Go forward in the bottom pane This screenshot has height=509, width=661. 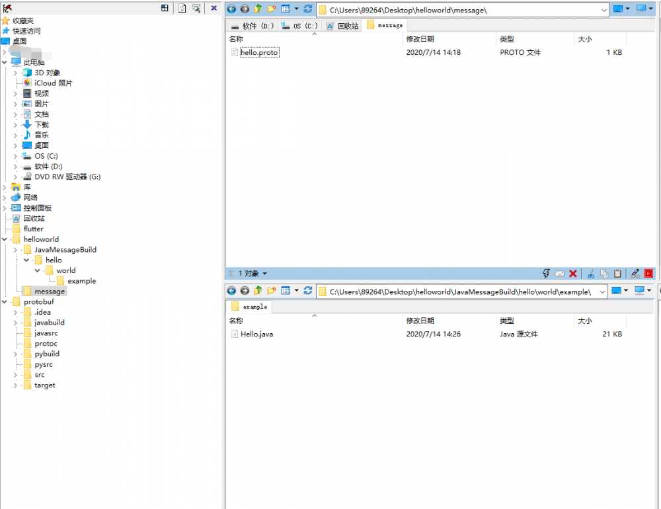(x=245, y=291)
